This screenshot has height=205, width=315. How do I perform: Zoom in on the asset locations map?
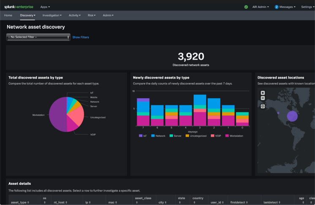click(263, 93)
